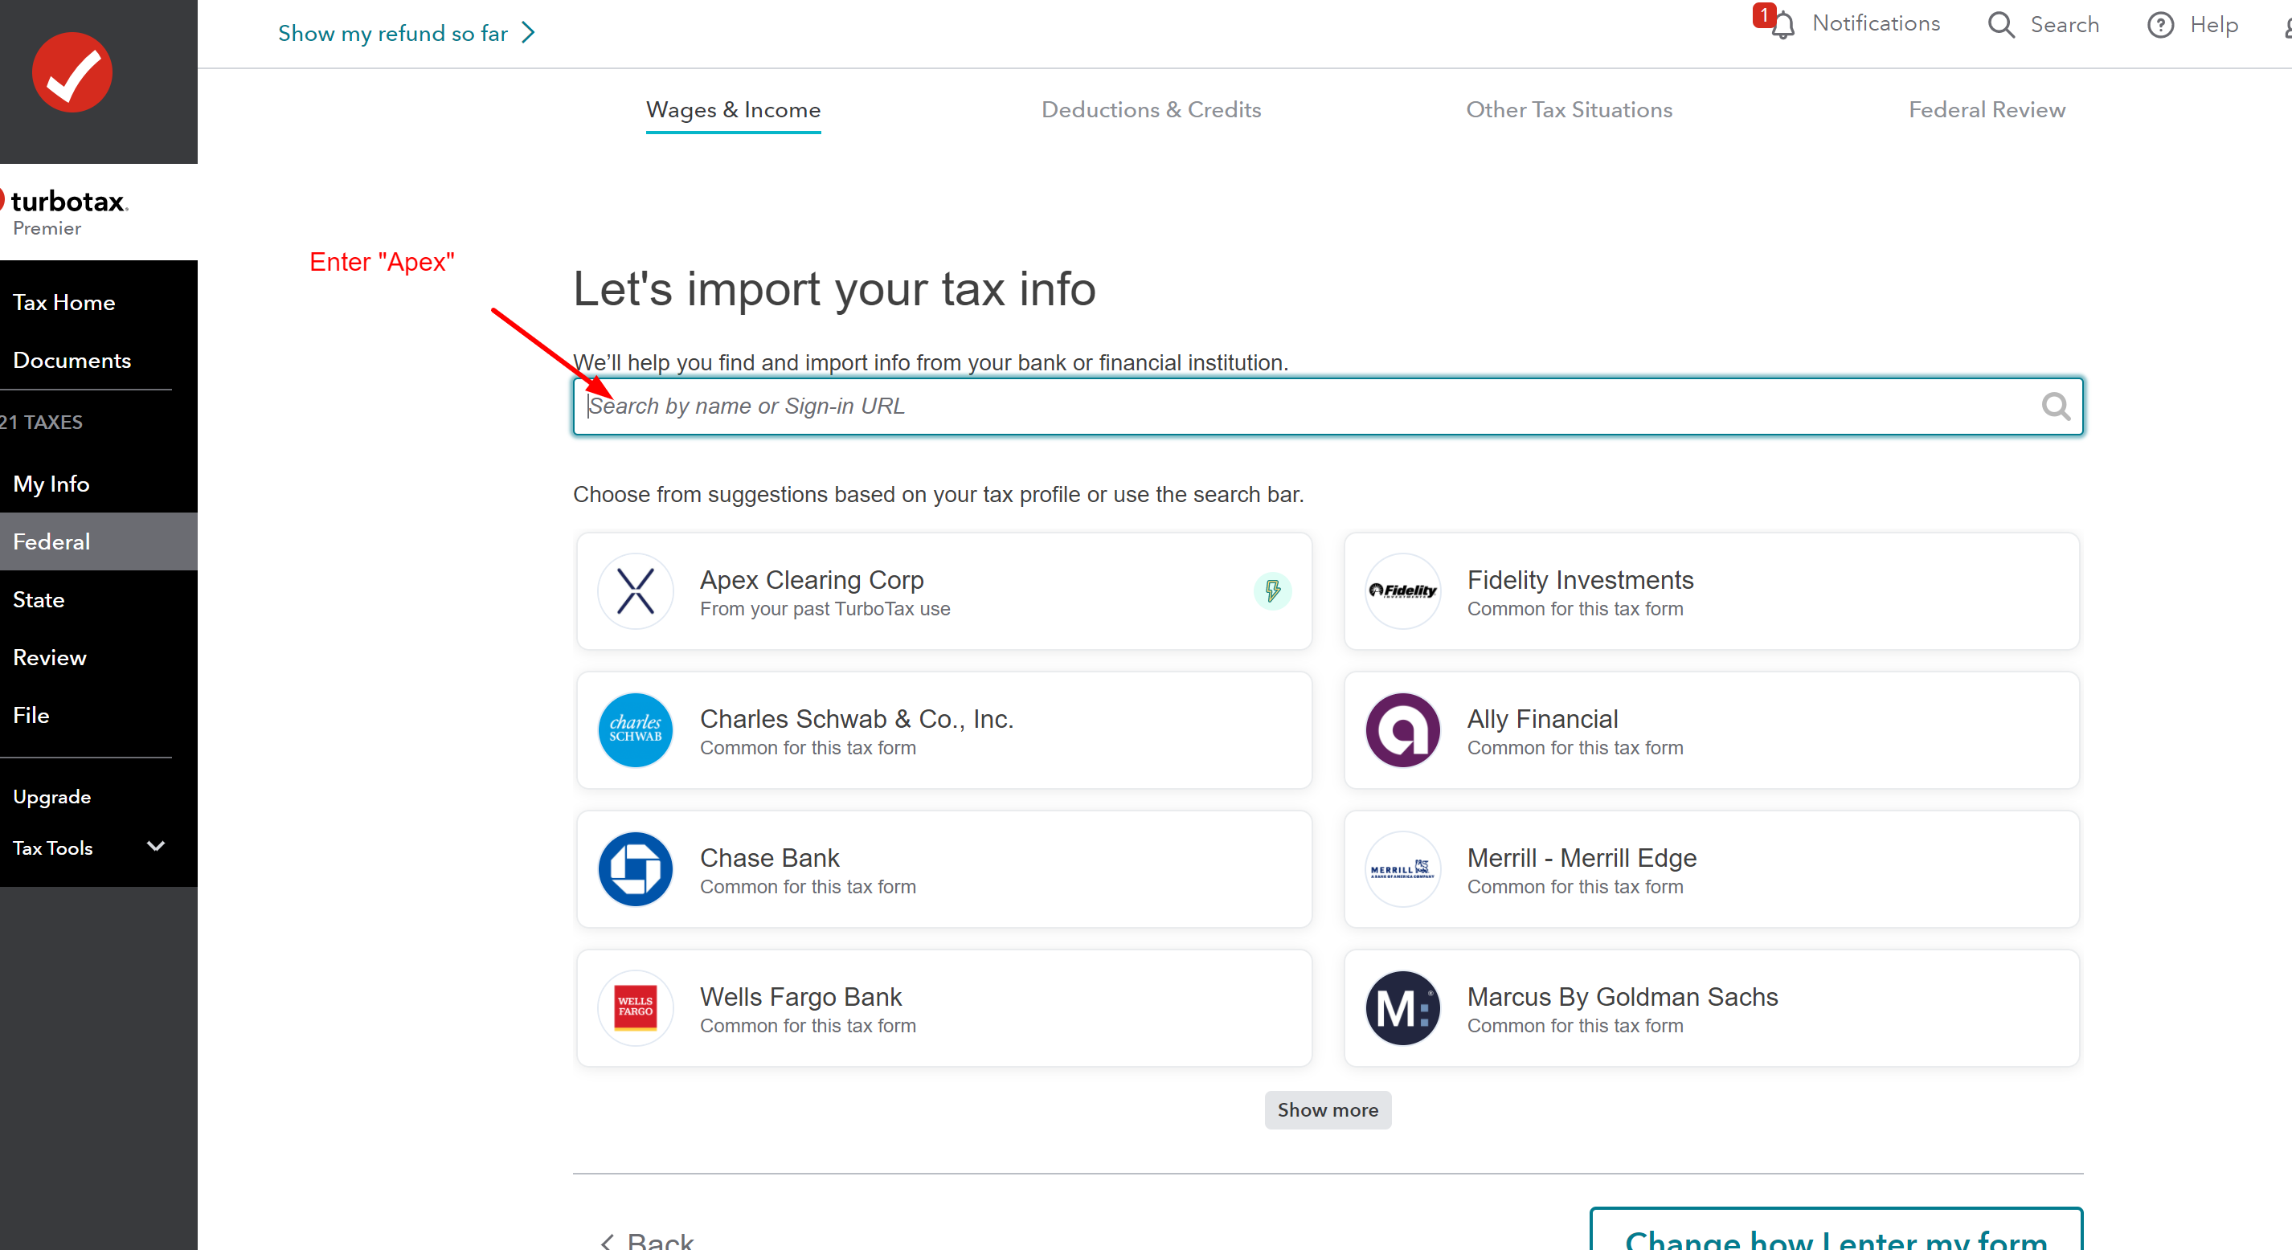Click Show more institutions button
Image resolution: width=2292 pixels, height=1250 pixels.
pyautogui.click(x=1328, y=1109)
